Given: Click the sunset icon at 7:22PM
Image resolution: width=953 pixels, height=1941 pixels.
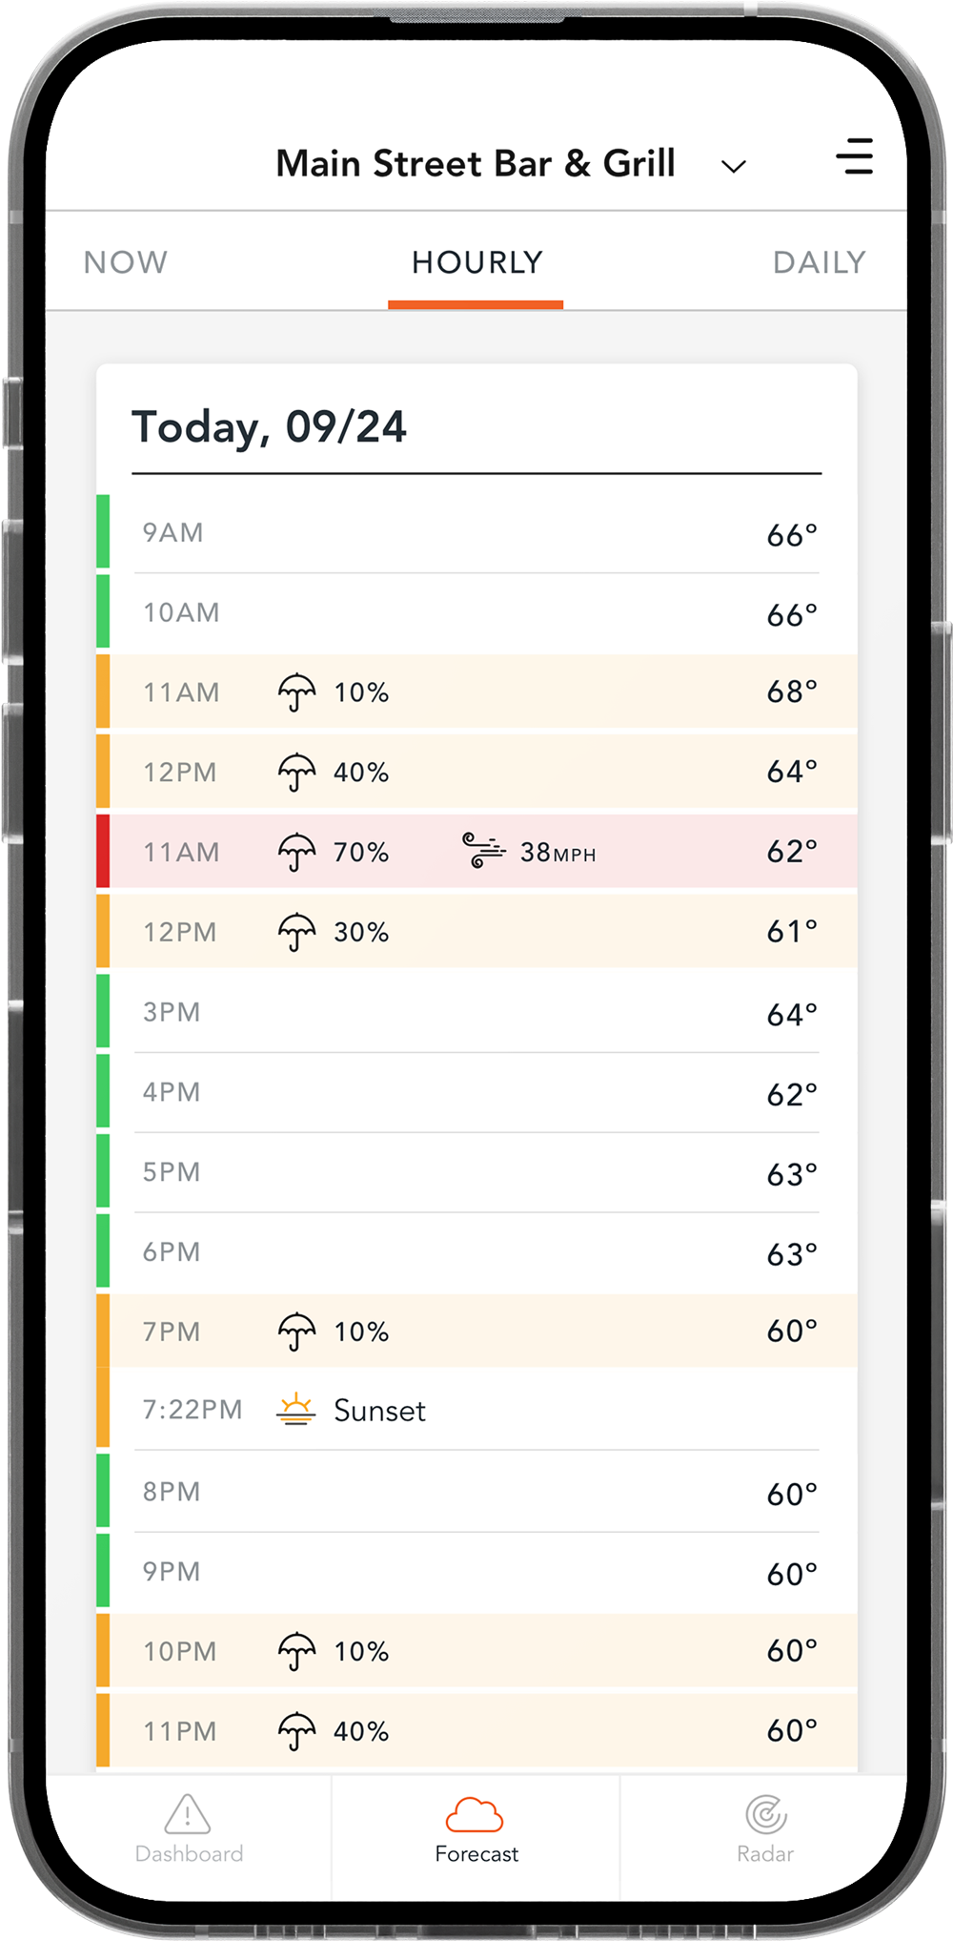Looking at the screenshot, I should tap(296, 1409).
